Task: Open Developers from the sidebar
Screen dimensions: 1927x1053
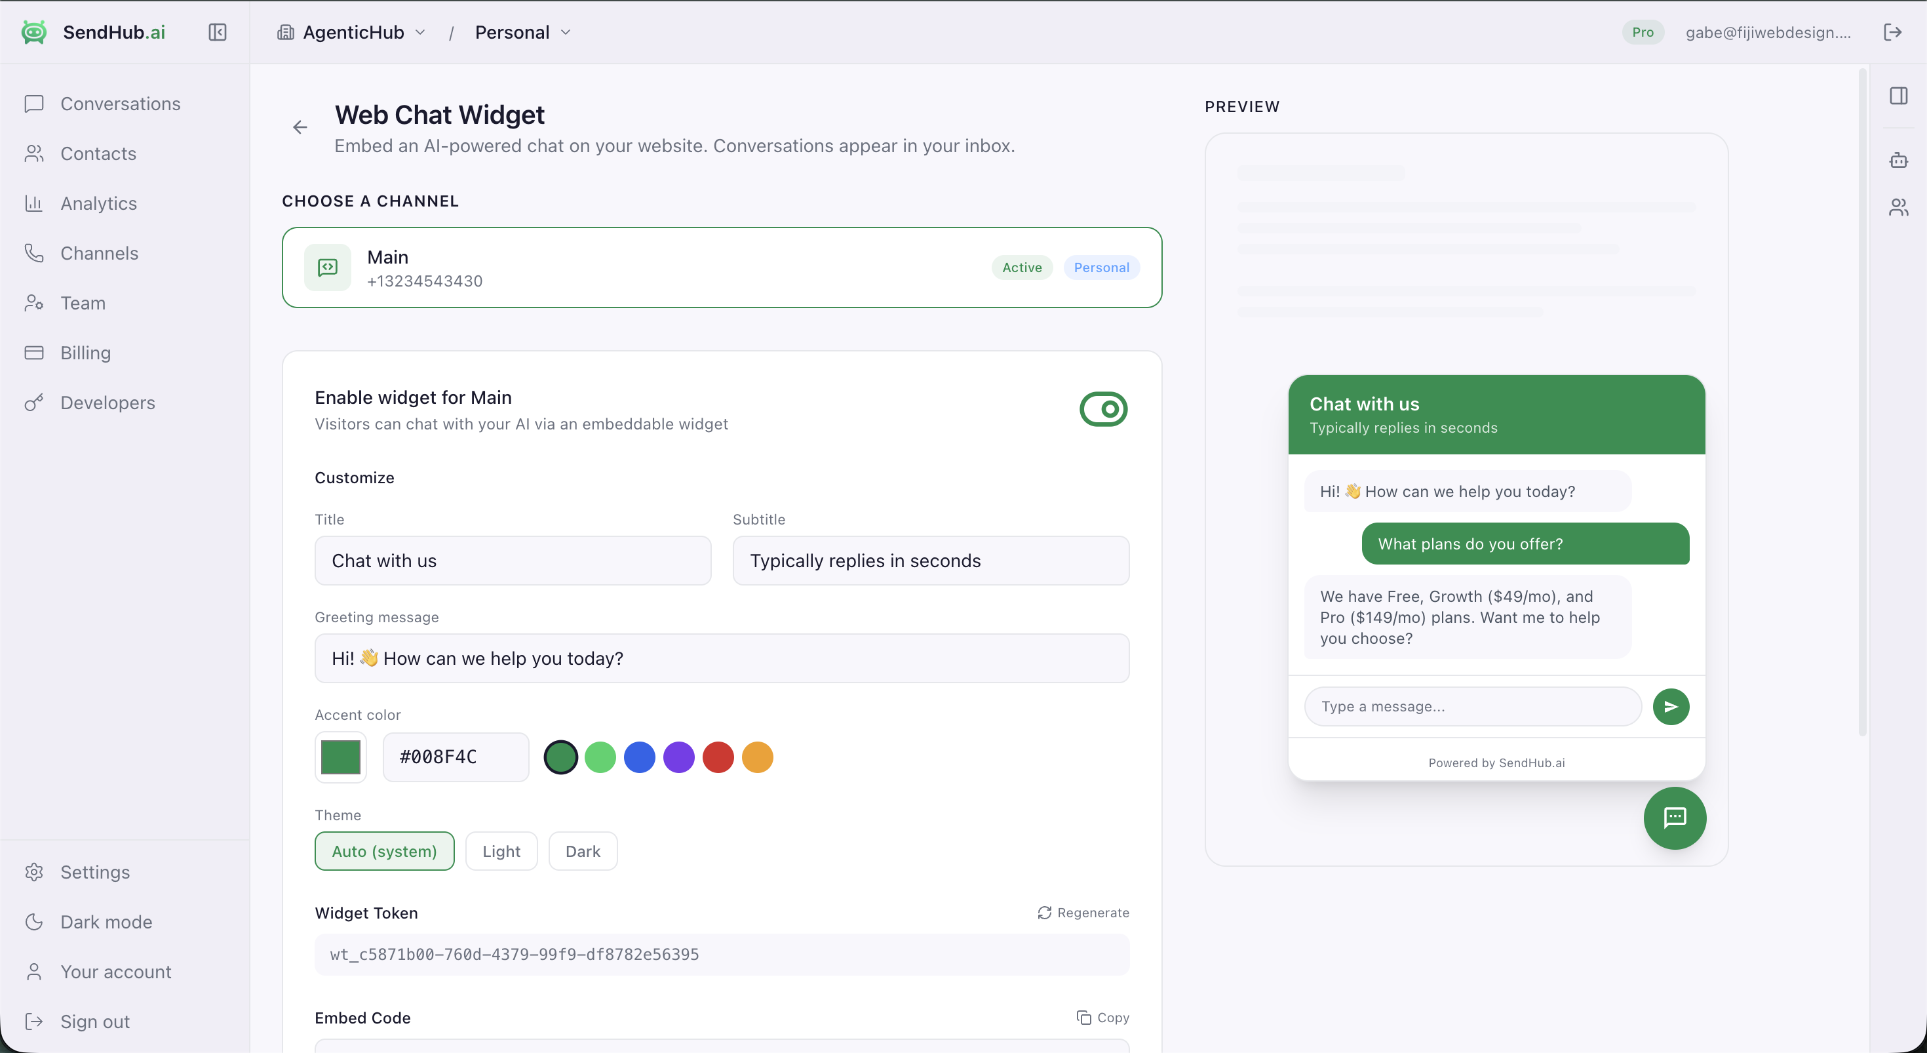Action: [x=107, y=403]
